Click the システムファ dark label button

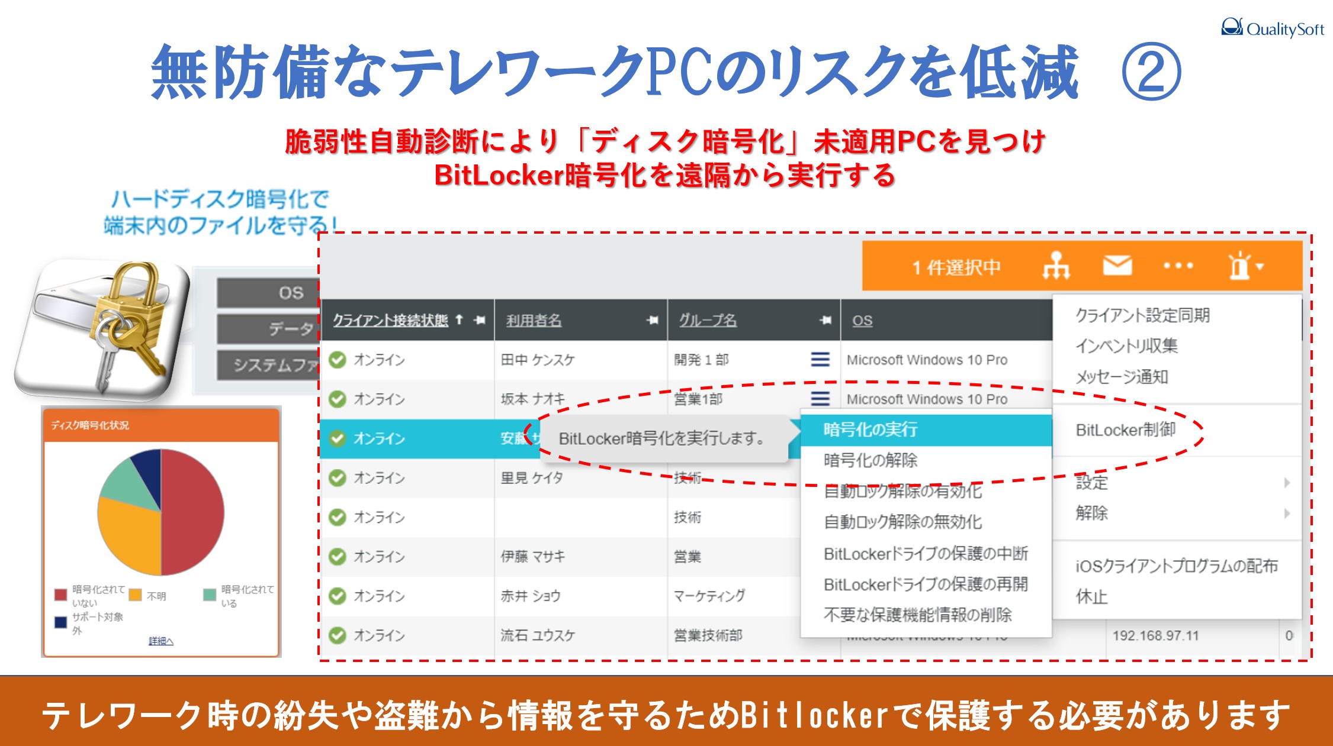pyautogui.click(x=268, y=365)
